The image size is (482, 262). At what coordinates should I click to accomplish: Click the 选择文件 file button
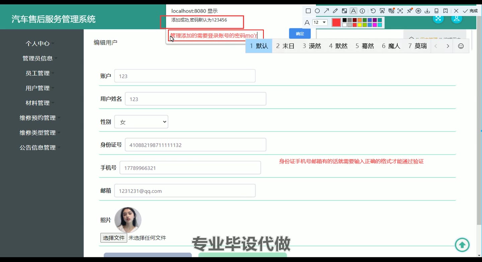click(x=113, y=238)
